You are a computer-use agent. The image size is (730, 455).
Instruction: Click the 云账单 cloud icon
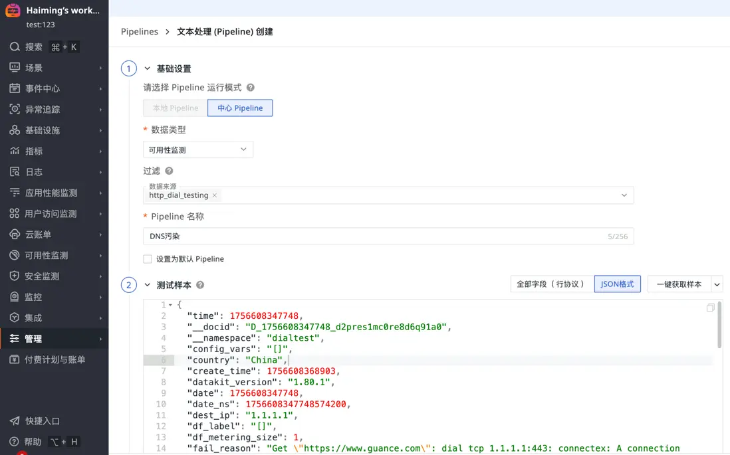15,234
